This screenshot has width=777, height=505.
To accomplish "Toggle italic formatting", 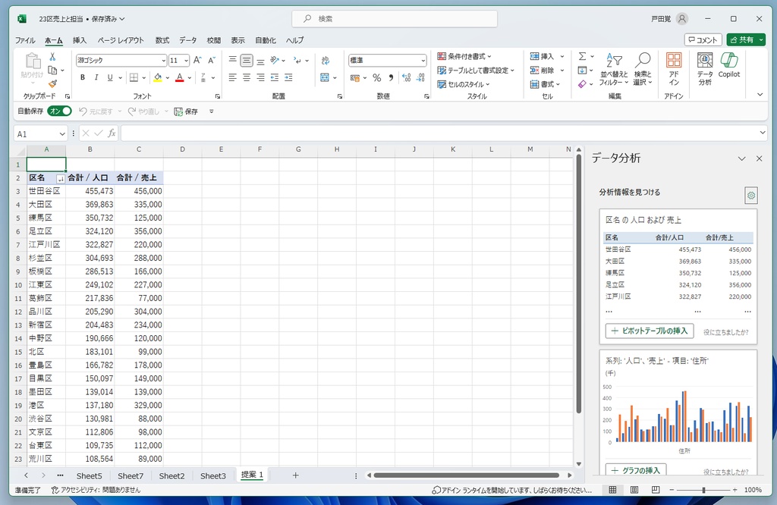I will coord(96,78).
